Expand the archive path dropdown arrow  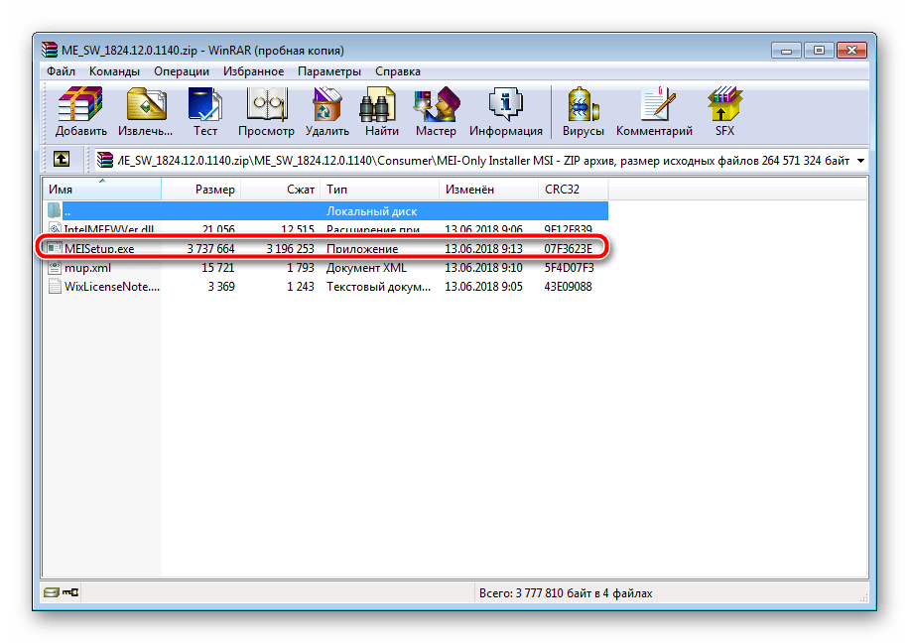click(x=859, y=160)
